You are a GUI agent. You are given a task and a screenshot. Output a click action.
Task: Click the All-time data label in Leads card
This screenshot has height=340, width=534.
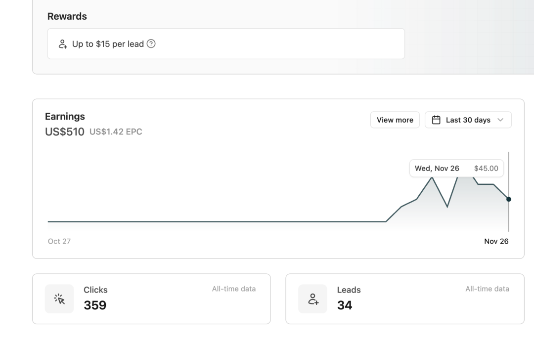point(488,289)
